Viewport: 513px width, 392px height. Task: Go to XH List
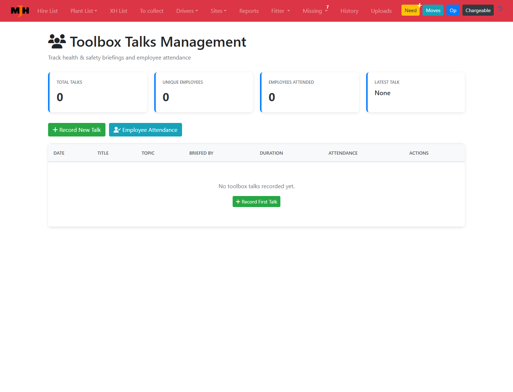point(119,11)
